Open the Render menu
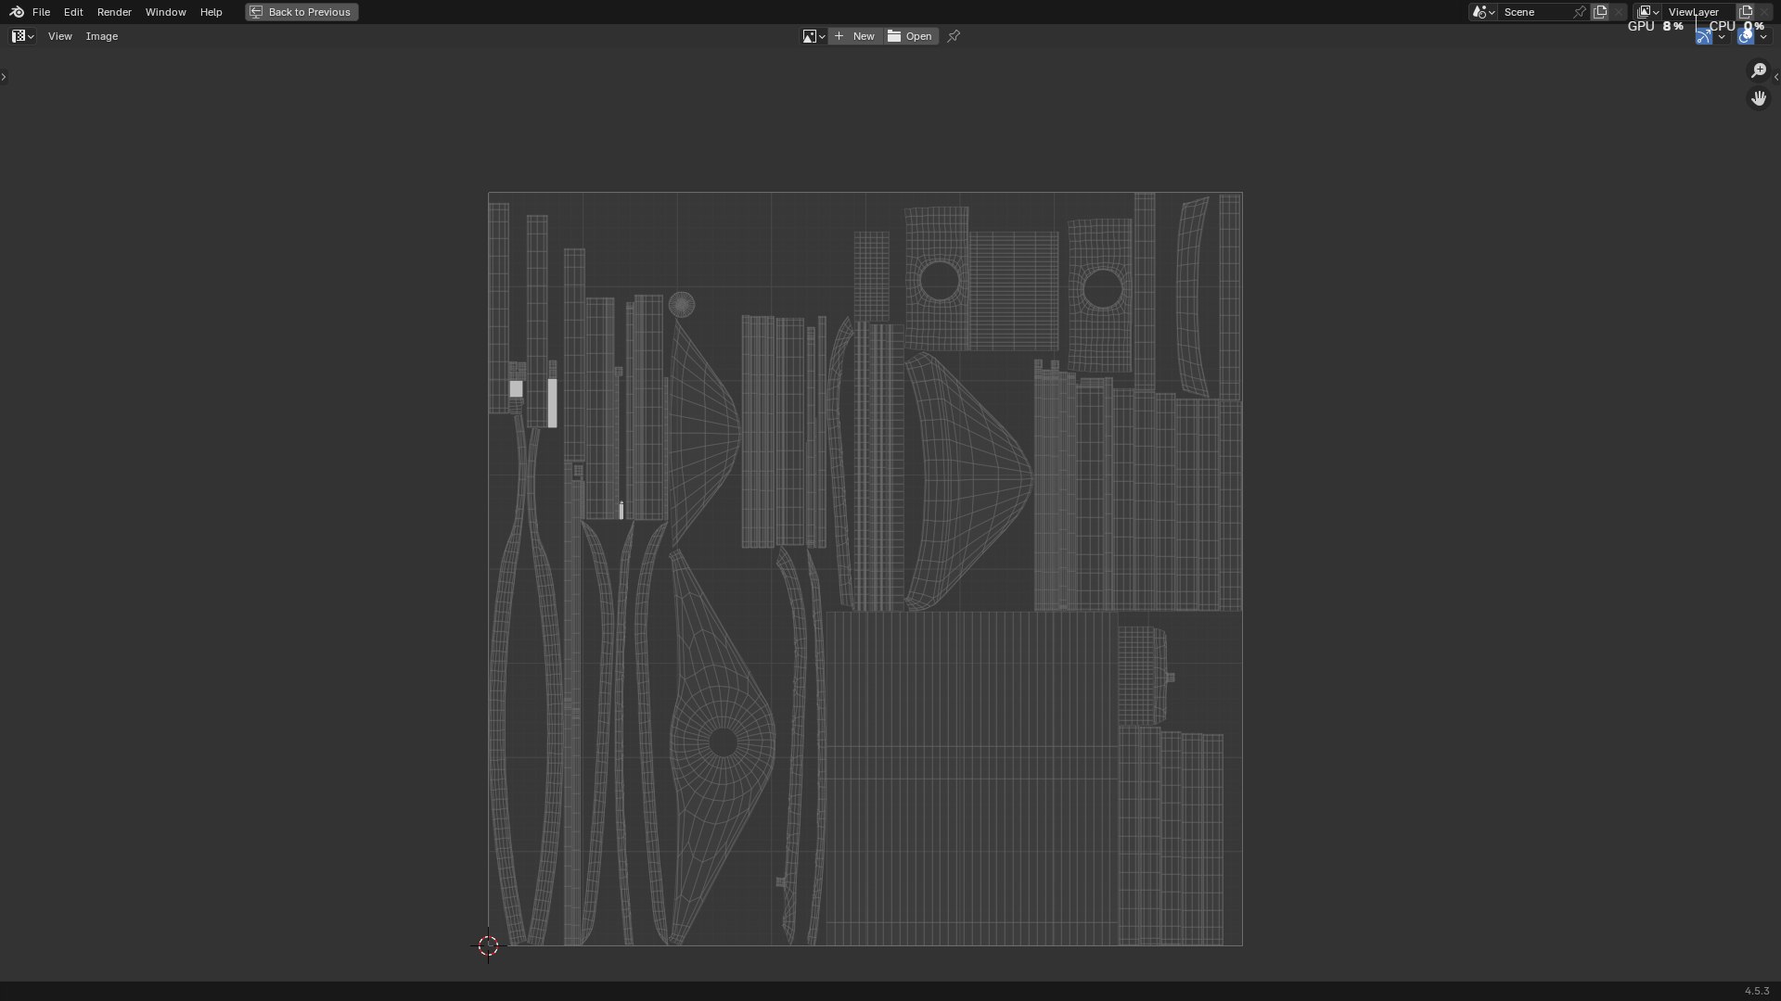Image resolution: width=1781 pixels, height=1001 pixels. (x=114, y=12)
